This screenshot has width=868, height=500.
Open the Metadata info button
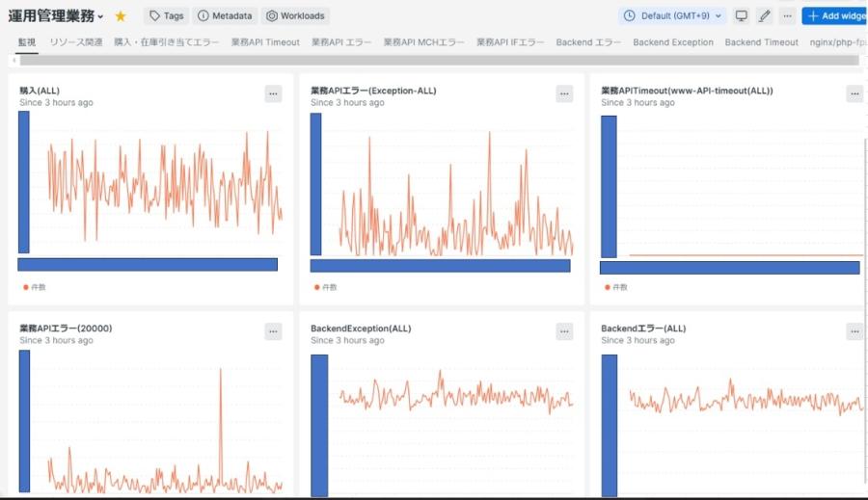pyautogui.click(x=225, y=16)
